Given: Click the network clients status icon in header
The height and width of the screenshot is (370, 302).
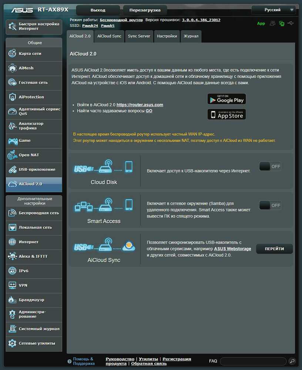Looking at the screenshot, I should tap(282, 23).
